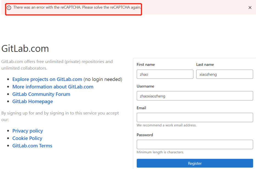Focus the First name field
This screenshot has width=256, height=169.
click(165, 74)
